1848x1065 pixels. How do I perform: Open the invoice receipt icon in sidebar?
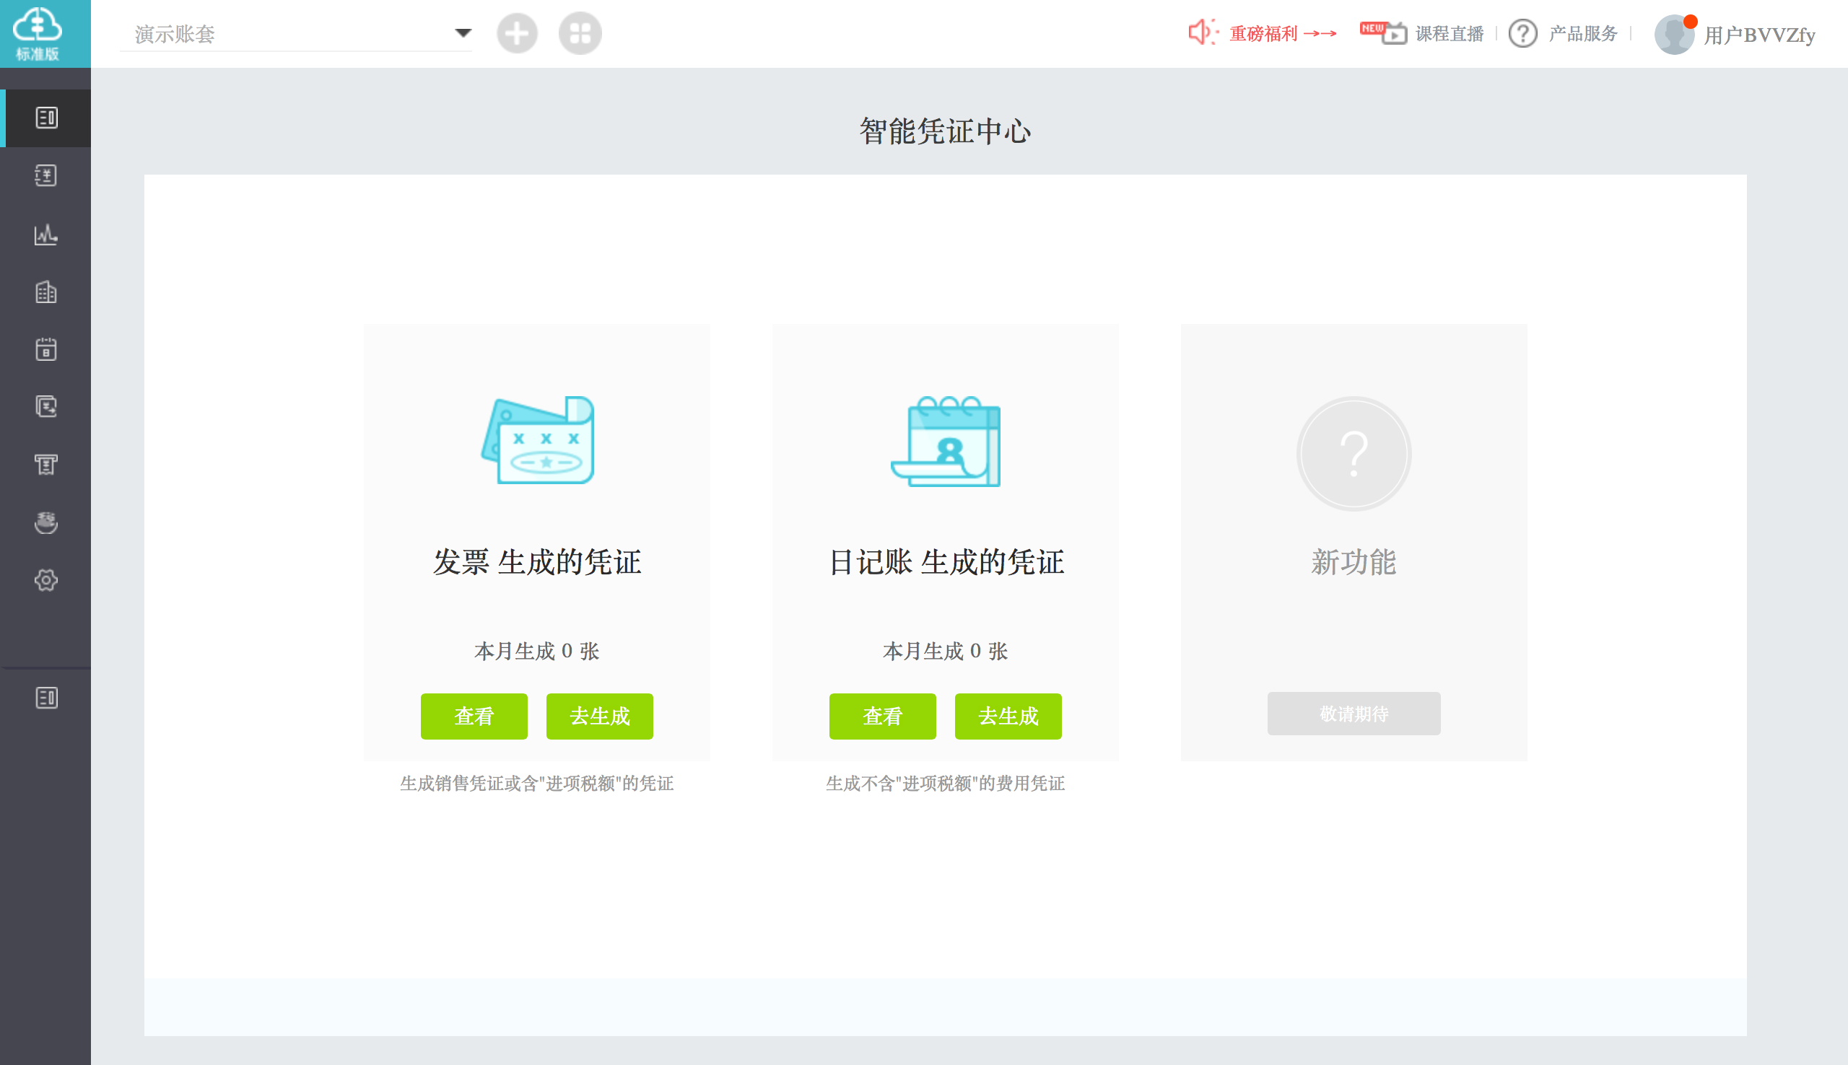click(46, 465)
